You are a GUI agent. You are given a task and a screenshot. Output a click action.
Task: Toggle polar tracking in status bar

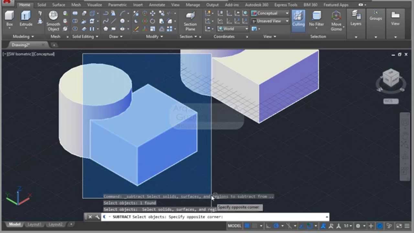point(276,226)
